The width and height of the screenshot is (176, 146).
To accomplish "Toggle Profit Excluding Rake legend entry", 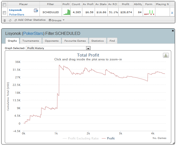I will tap(81, 138).
